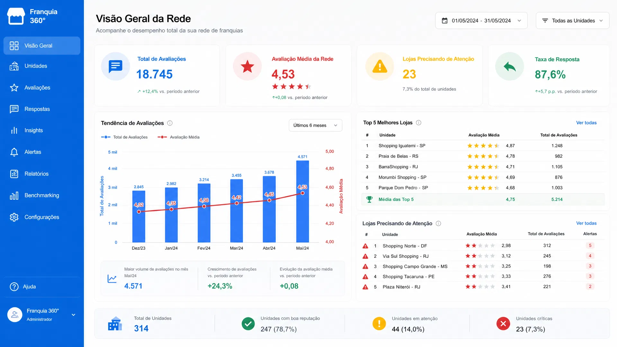Click the warning icon for Via Sul Shopping - RJ
617x347 pixels.
[365, 256]
